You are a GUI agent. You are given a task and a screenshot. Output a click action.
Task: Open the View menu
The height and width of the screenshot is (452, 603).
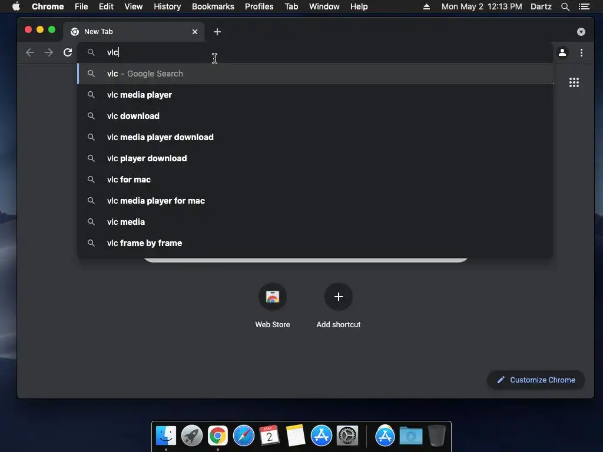[134, 6]
